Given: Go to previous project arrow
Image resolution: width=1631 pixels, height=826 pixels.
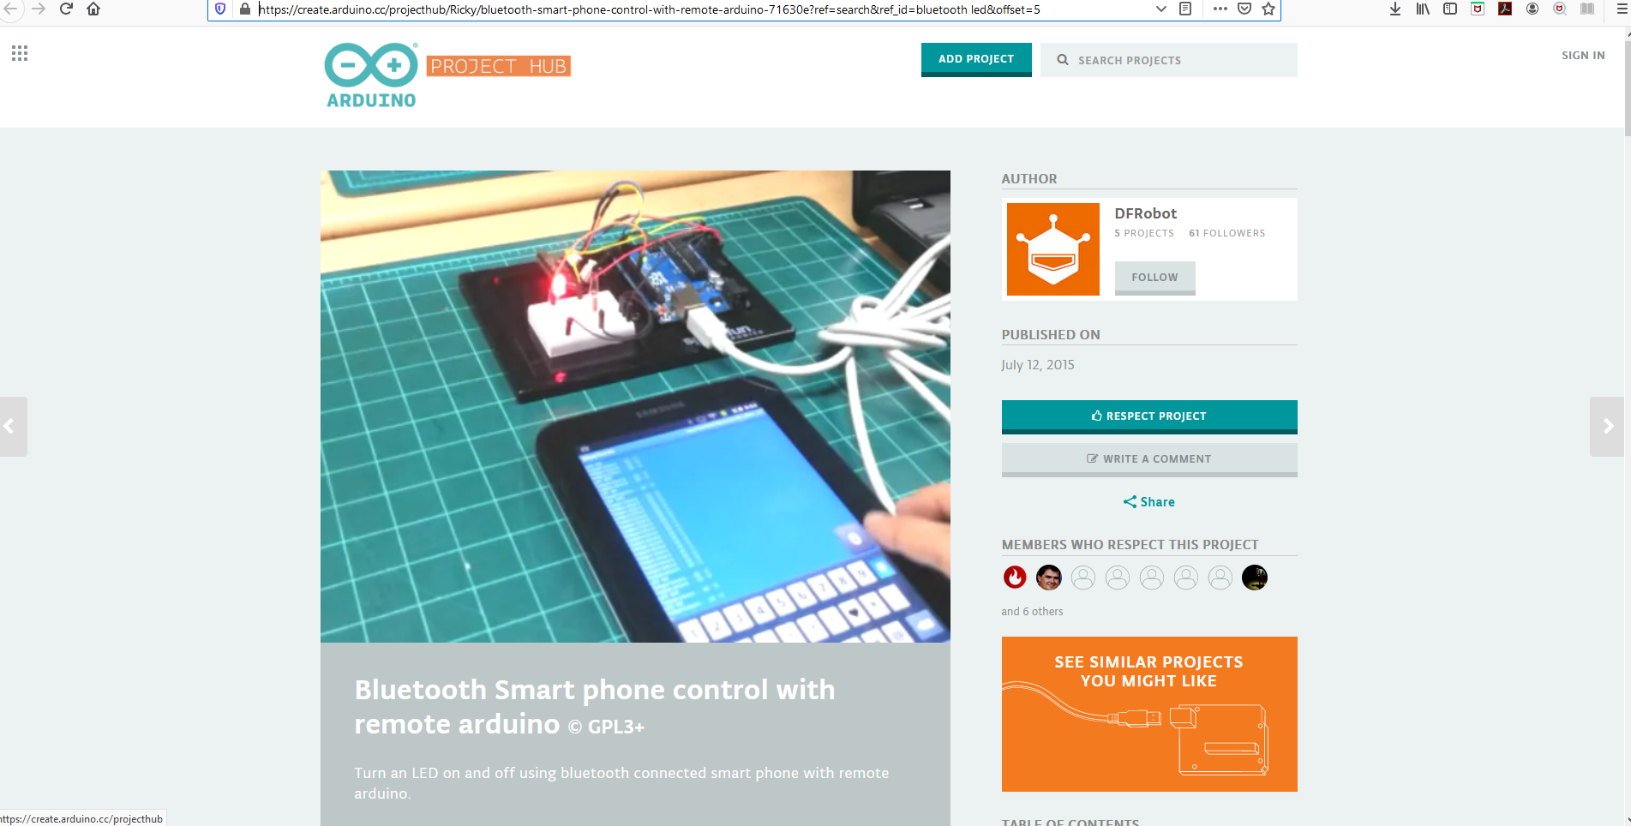Looking at the screenshot, I should [x=12, y=427].
